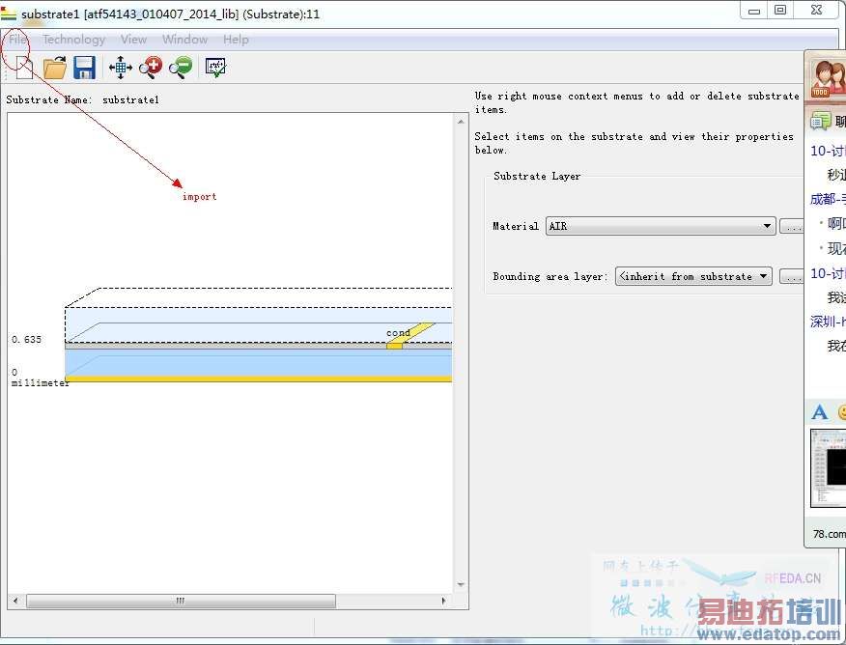This screenshot has height=645, width=846.
Task: Select the cond conductor strip in substrate view
Action: 394,346
